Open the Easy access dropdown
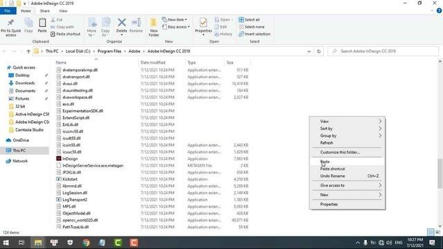The image size is (443, 249). pos(176,27)
